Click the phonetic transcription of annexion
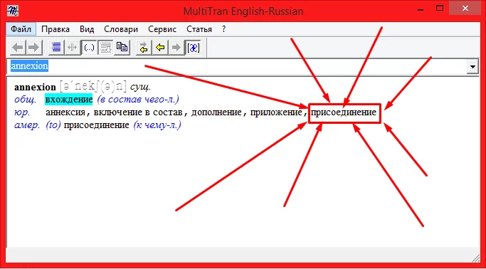Image resolution: width=486 pixels, height=269 pixels. tap(93, 87)
